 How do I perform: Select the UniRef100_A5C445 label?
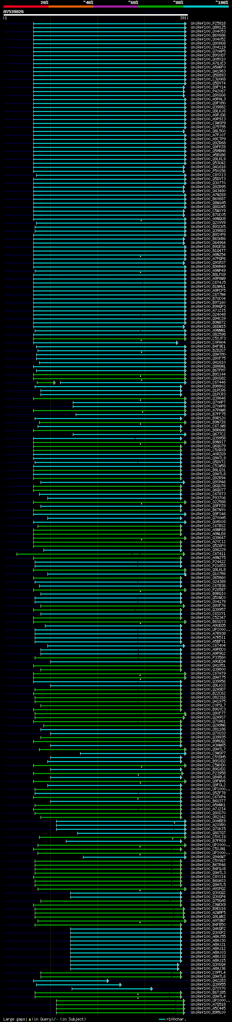[x=208, y=1009]
